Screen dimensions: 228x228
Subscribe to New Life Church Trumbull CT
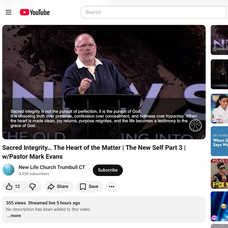point(108,170)
